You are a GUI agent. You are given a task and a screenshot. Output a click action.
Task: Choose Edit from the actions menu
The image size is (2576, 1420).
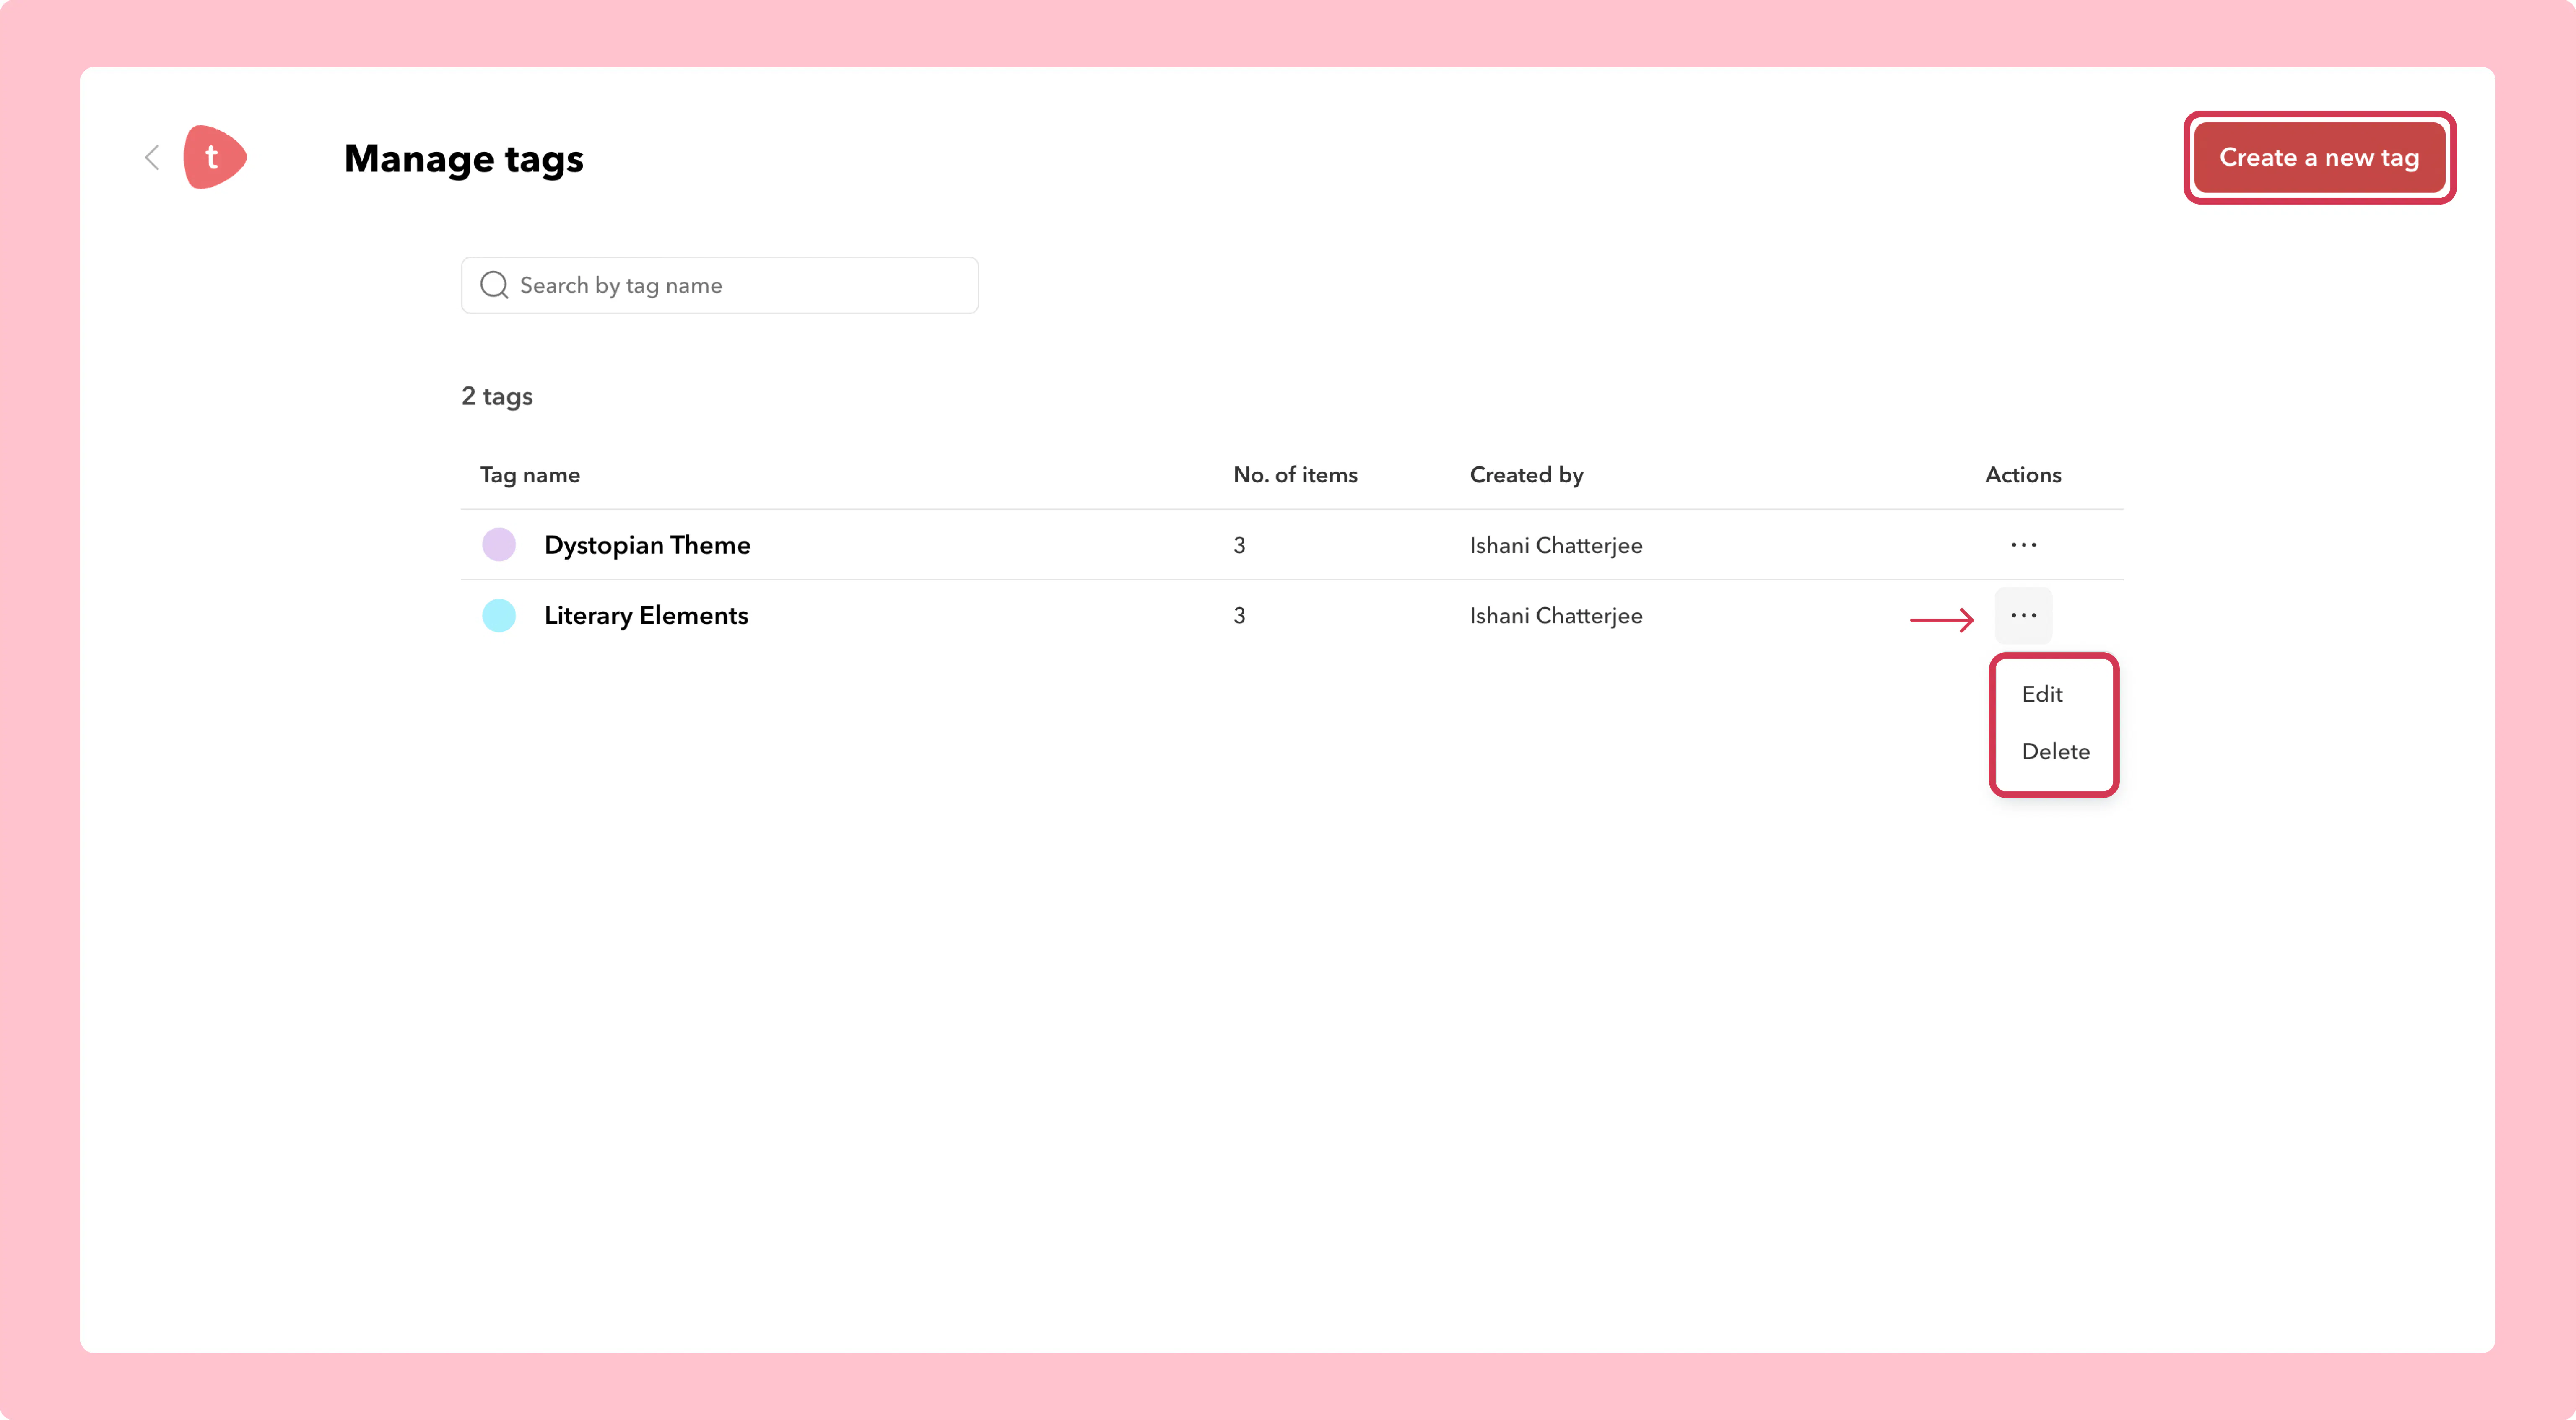(2042, 694)
